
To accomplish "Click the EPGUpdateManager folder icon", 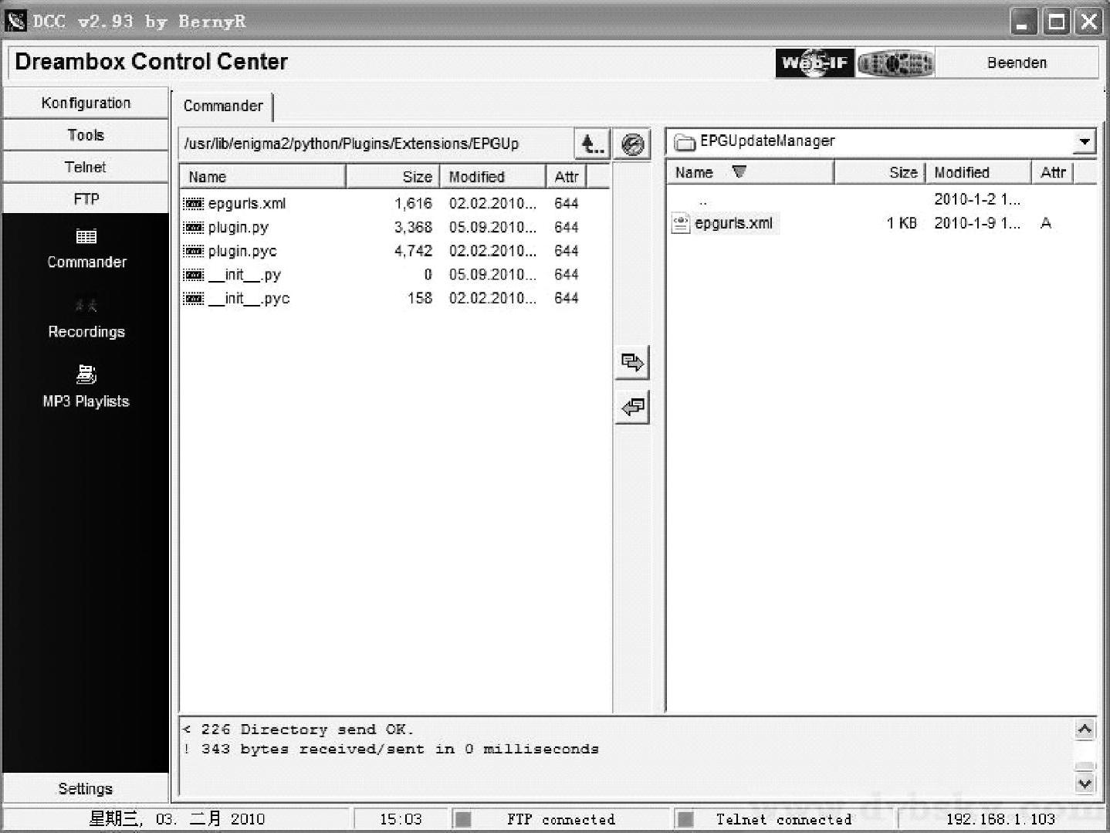I will pos(685,142).
